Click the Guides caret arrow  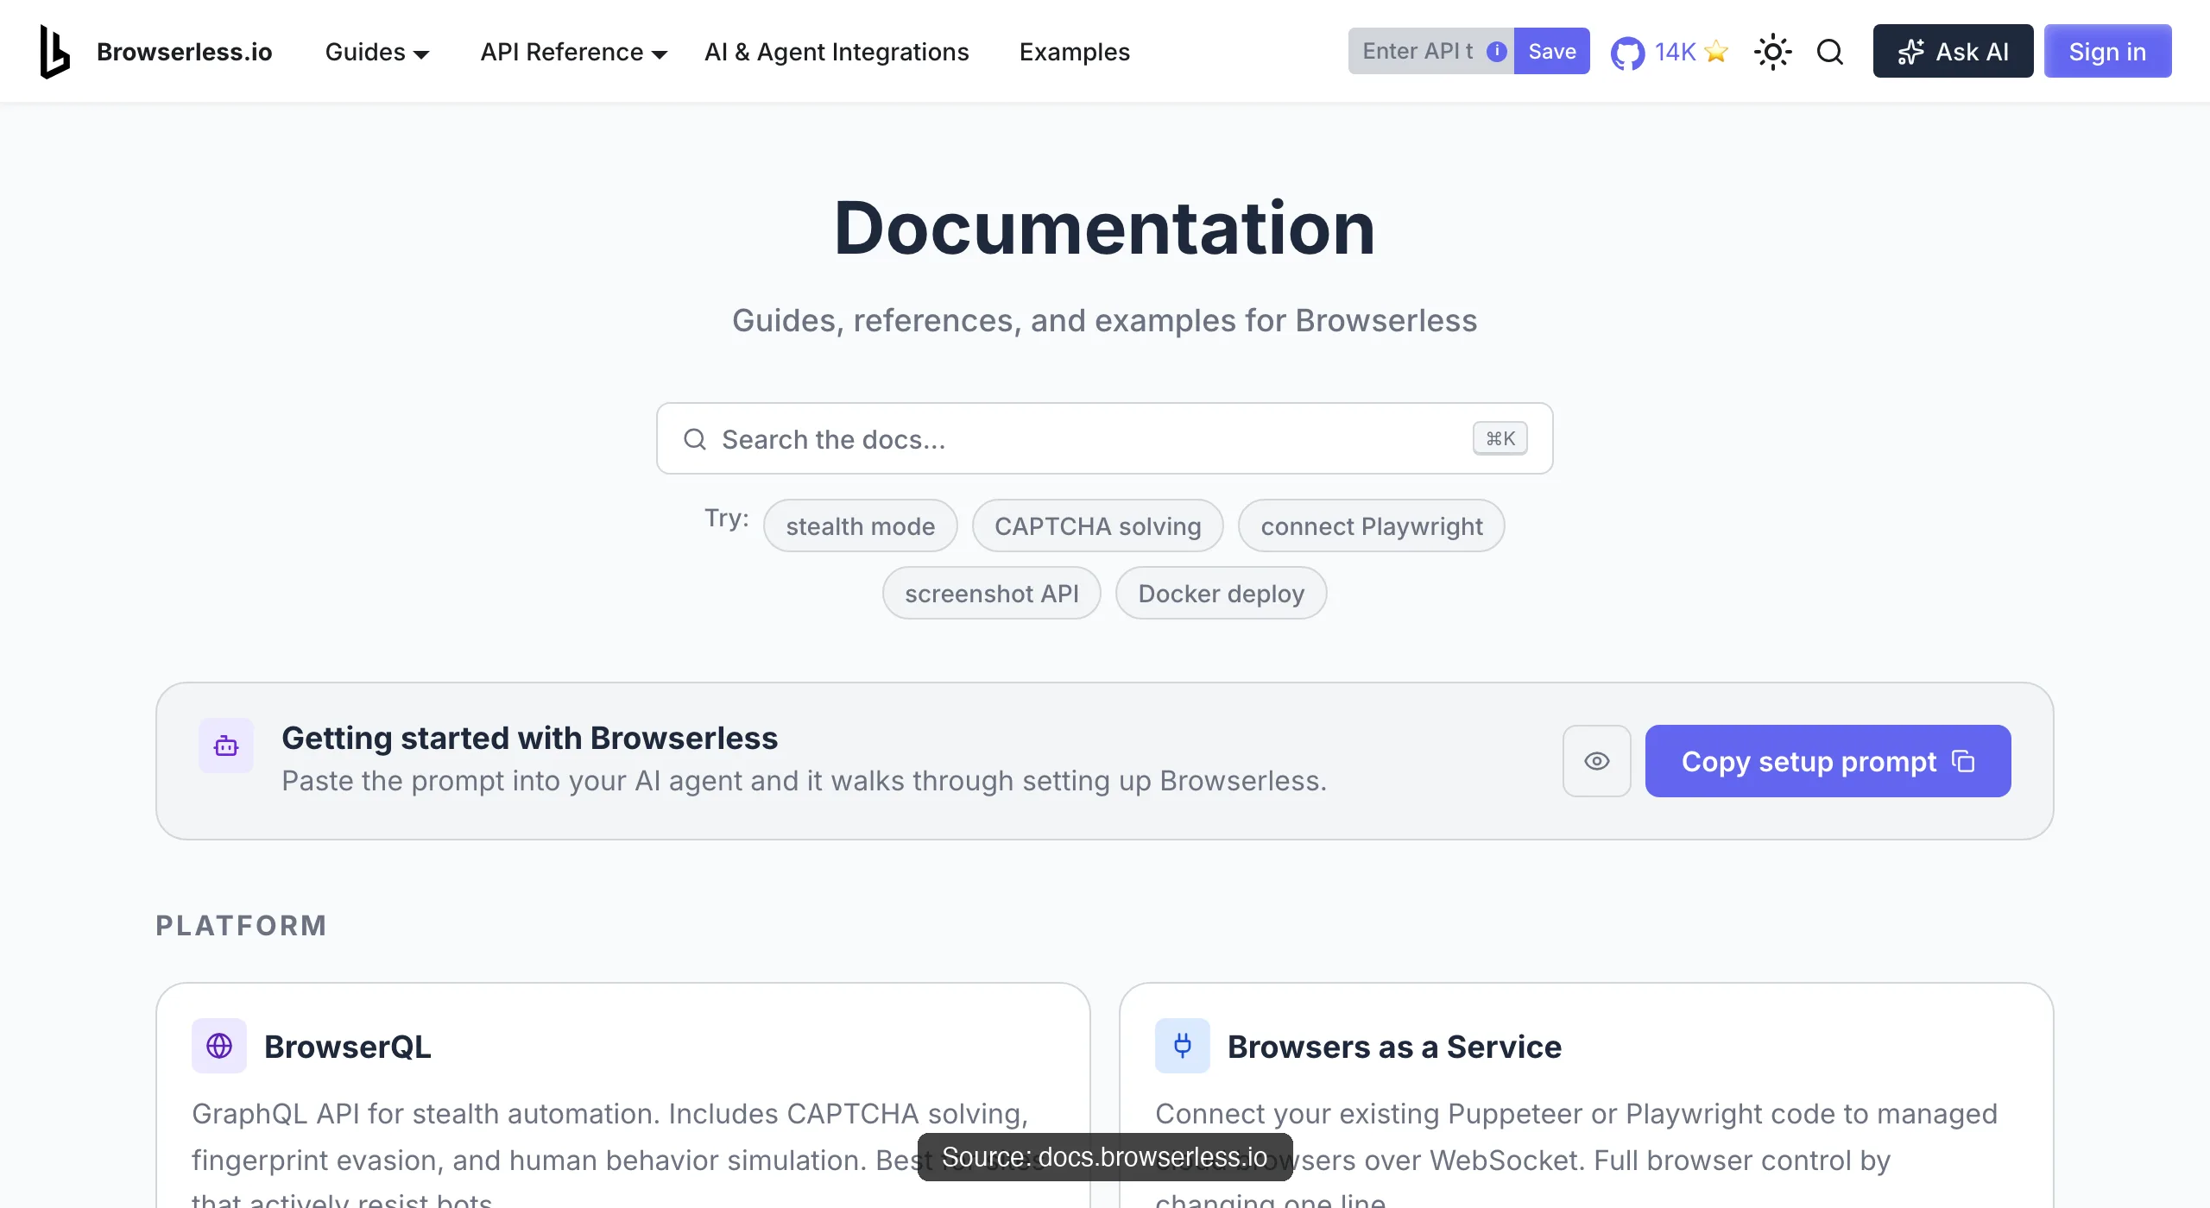421,54
